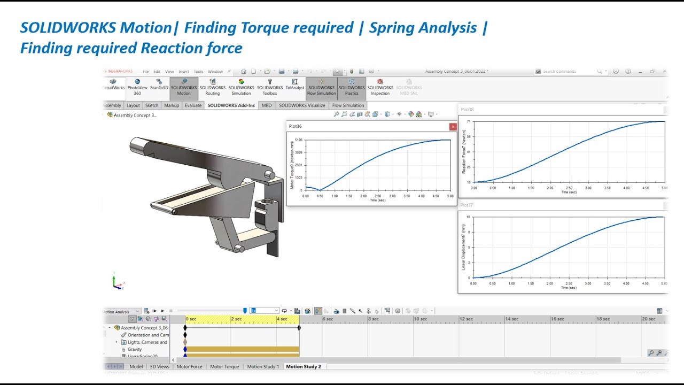The height and width of the screenshot is (385, 684).
Task: Collapse the Assembly Concept 3_06 tree node
Action: pos(110,328)
